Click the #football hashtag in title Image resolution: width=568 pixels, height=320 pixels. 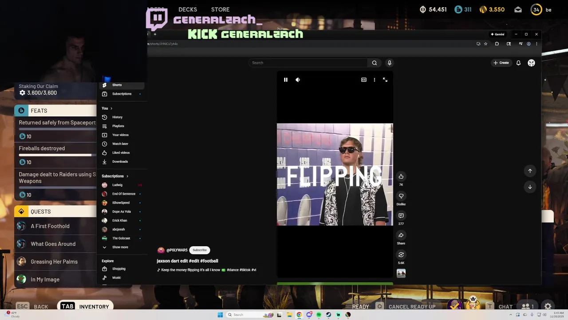coord(209,261)
